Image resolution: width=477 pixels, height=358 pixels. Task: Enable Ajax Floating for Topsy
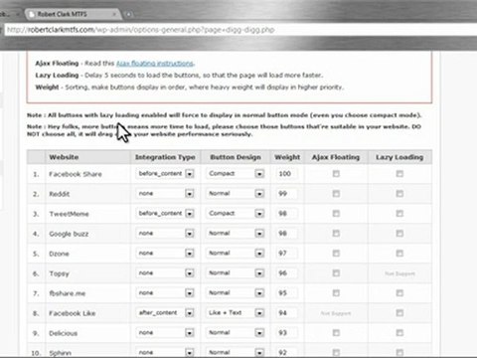[x=336, y=273]
